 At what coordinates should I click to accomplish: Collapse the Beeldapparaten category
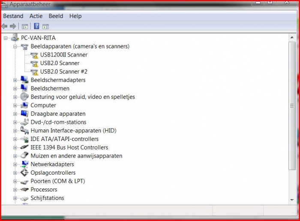coord(15,46)
